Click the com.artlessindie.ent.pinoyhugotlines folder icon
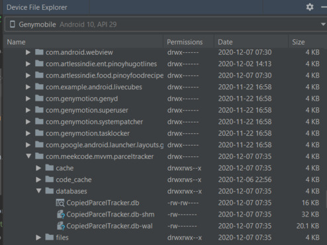The width and height of the screenshot is (327, 245). (39, 64)
